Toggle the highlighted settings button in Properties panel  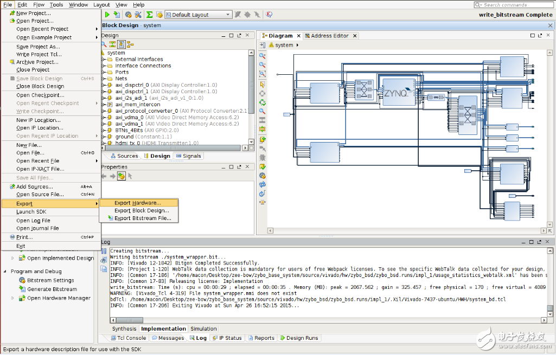(x=121, y=176)
